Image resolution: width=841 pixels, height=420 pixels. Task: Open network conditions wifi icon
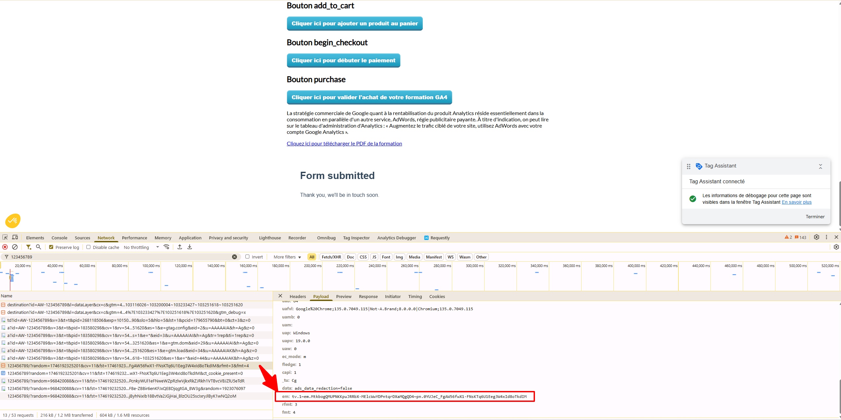167,247
